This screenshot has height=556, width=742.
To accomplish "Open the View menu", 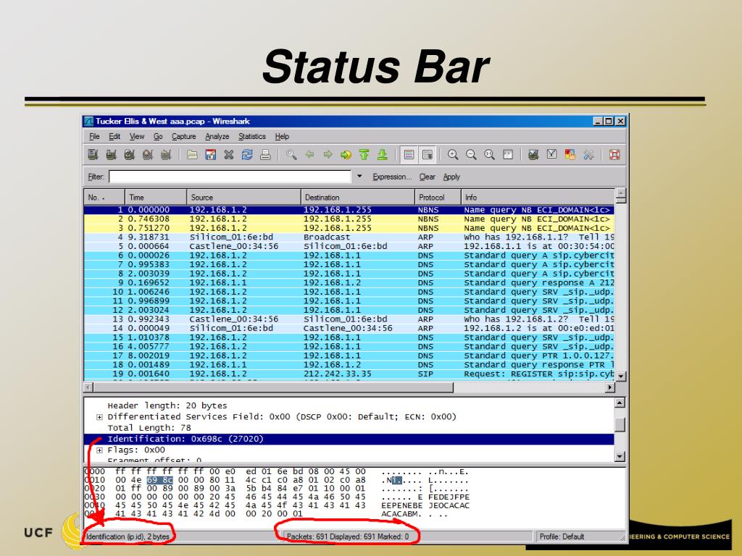I will coord(137,136).
